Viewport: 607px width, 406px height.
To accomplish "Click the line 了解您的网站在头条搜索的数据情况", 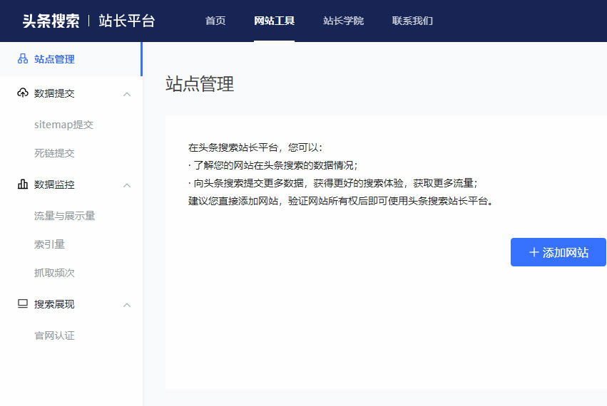I will pyautogui.click(x=273, y=165).
